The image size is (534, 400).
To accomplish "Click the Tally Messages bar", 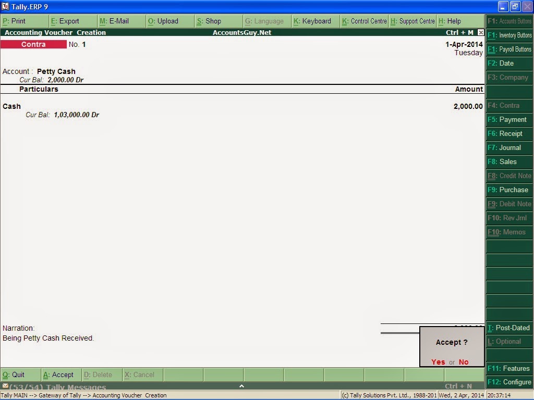I will (242, 386).
